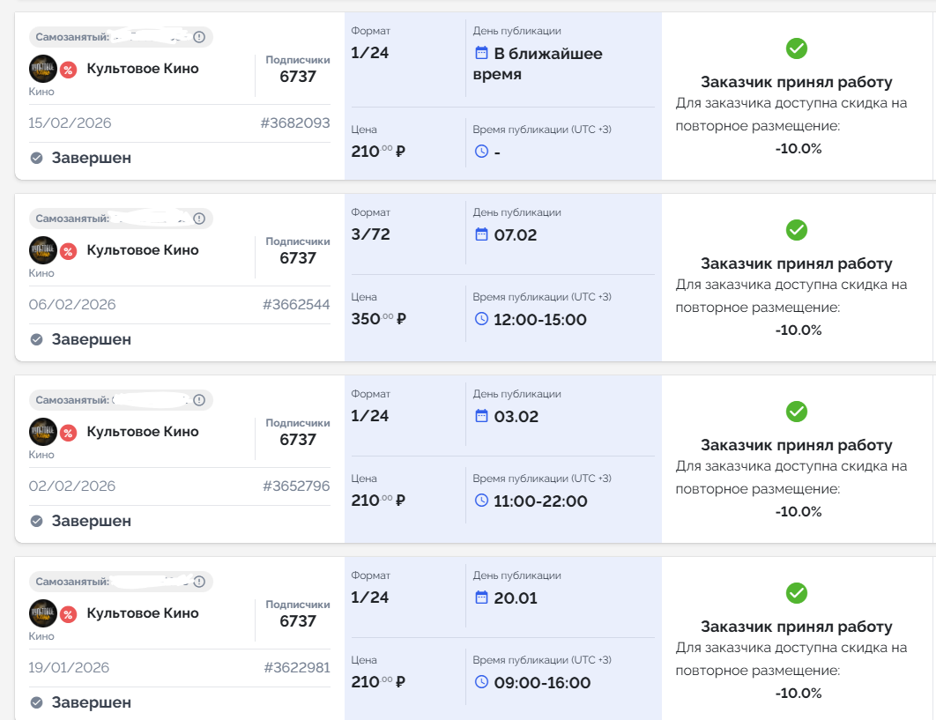Open channel avatar in order #3662544
The image size is (936, 720).
[43, 250]
